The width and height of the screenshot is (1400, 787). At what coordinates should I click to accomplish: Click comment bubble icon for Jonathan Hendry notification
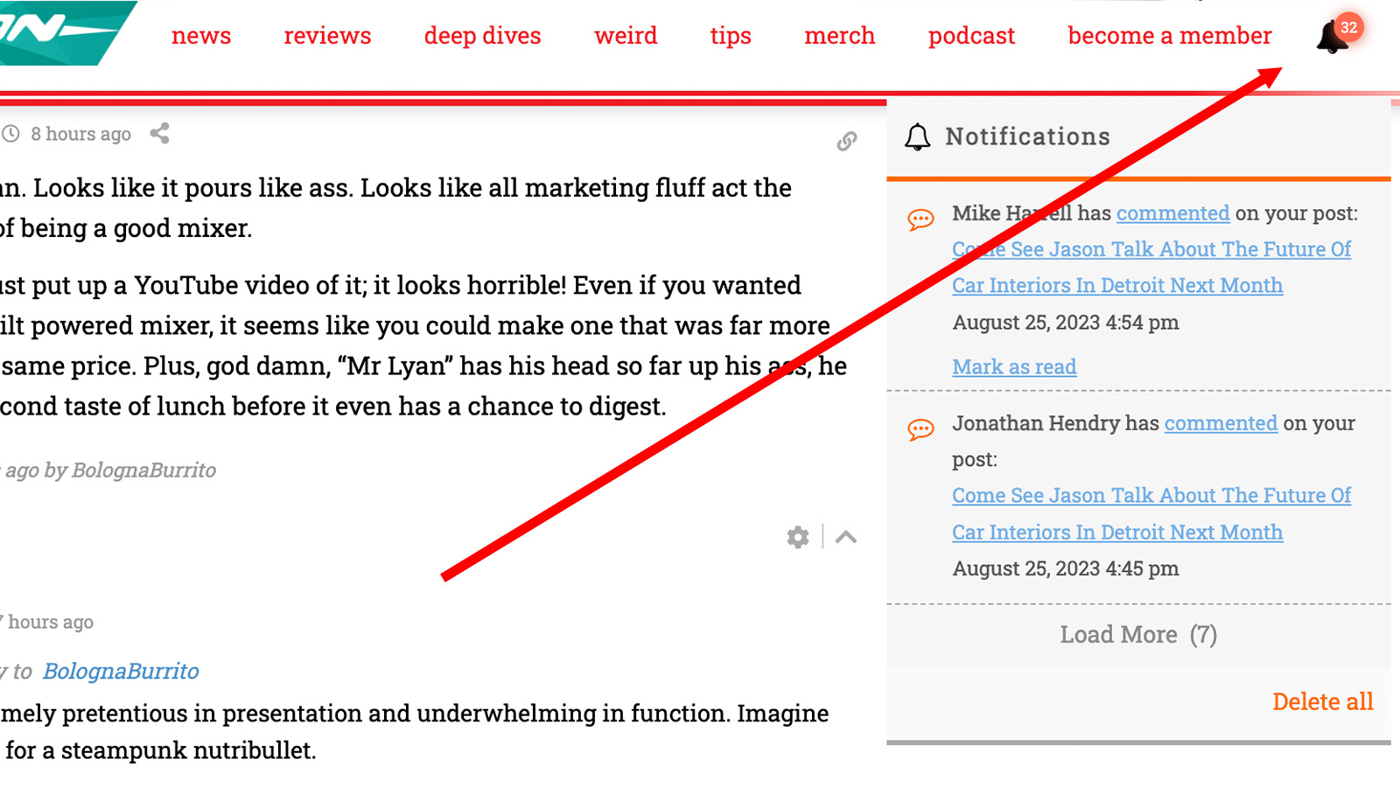coord(920,428)
